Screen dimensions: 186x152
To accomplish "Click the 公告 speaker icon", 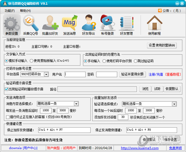I will [160, 11].
